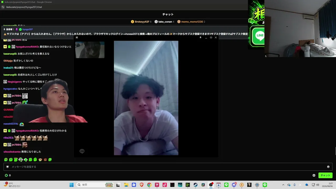
Task: Click the small self-view thumbnail in call window
Action: point(90,50)
